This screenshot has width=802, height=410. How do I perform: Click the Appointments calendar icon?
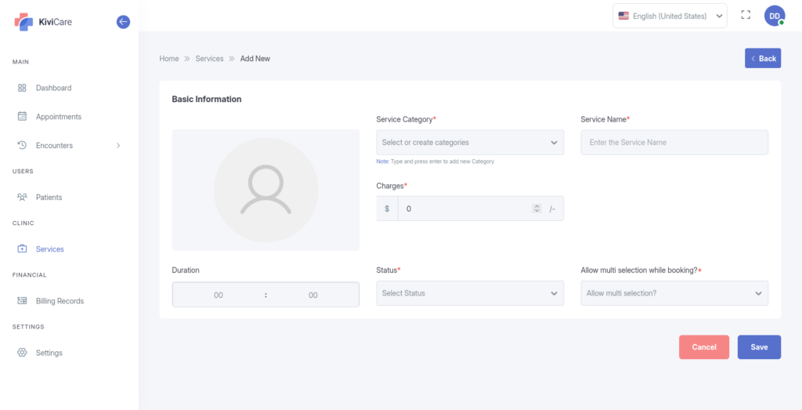[x=22, y=117]
